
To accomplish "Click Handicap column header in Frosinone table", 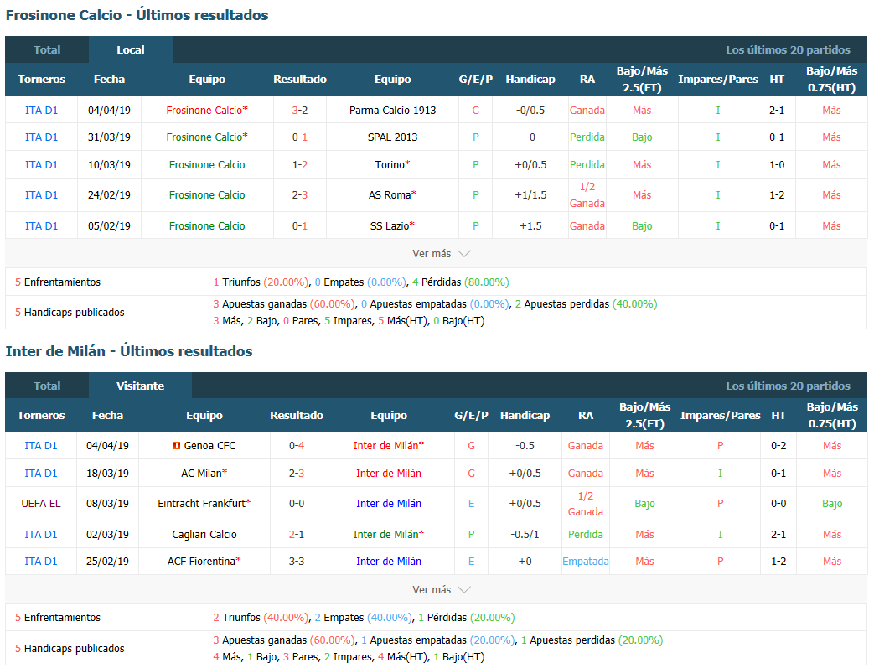I will [530, 79].
